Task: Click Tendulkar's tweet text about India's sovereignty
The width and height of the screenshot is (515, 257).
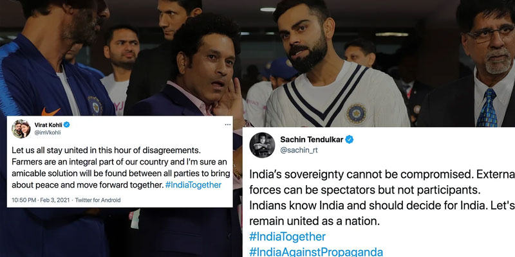Action: 382,198
